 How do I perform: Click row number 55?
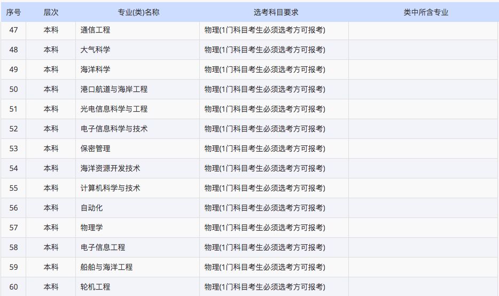click(x=13, y=188)
